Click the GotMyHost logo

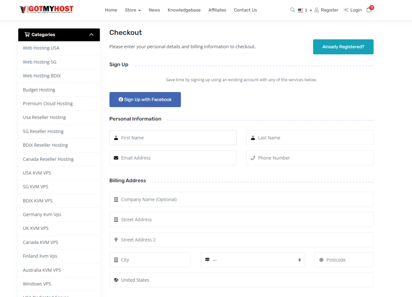[x=46, y=10]
